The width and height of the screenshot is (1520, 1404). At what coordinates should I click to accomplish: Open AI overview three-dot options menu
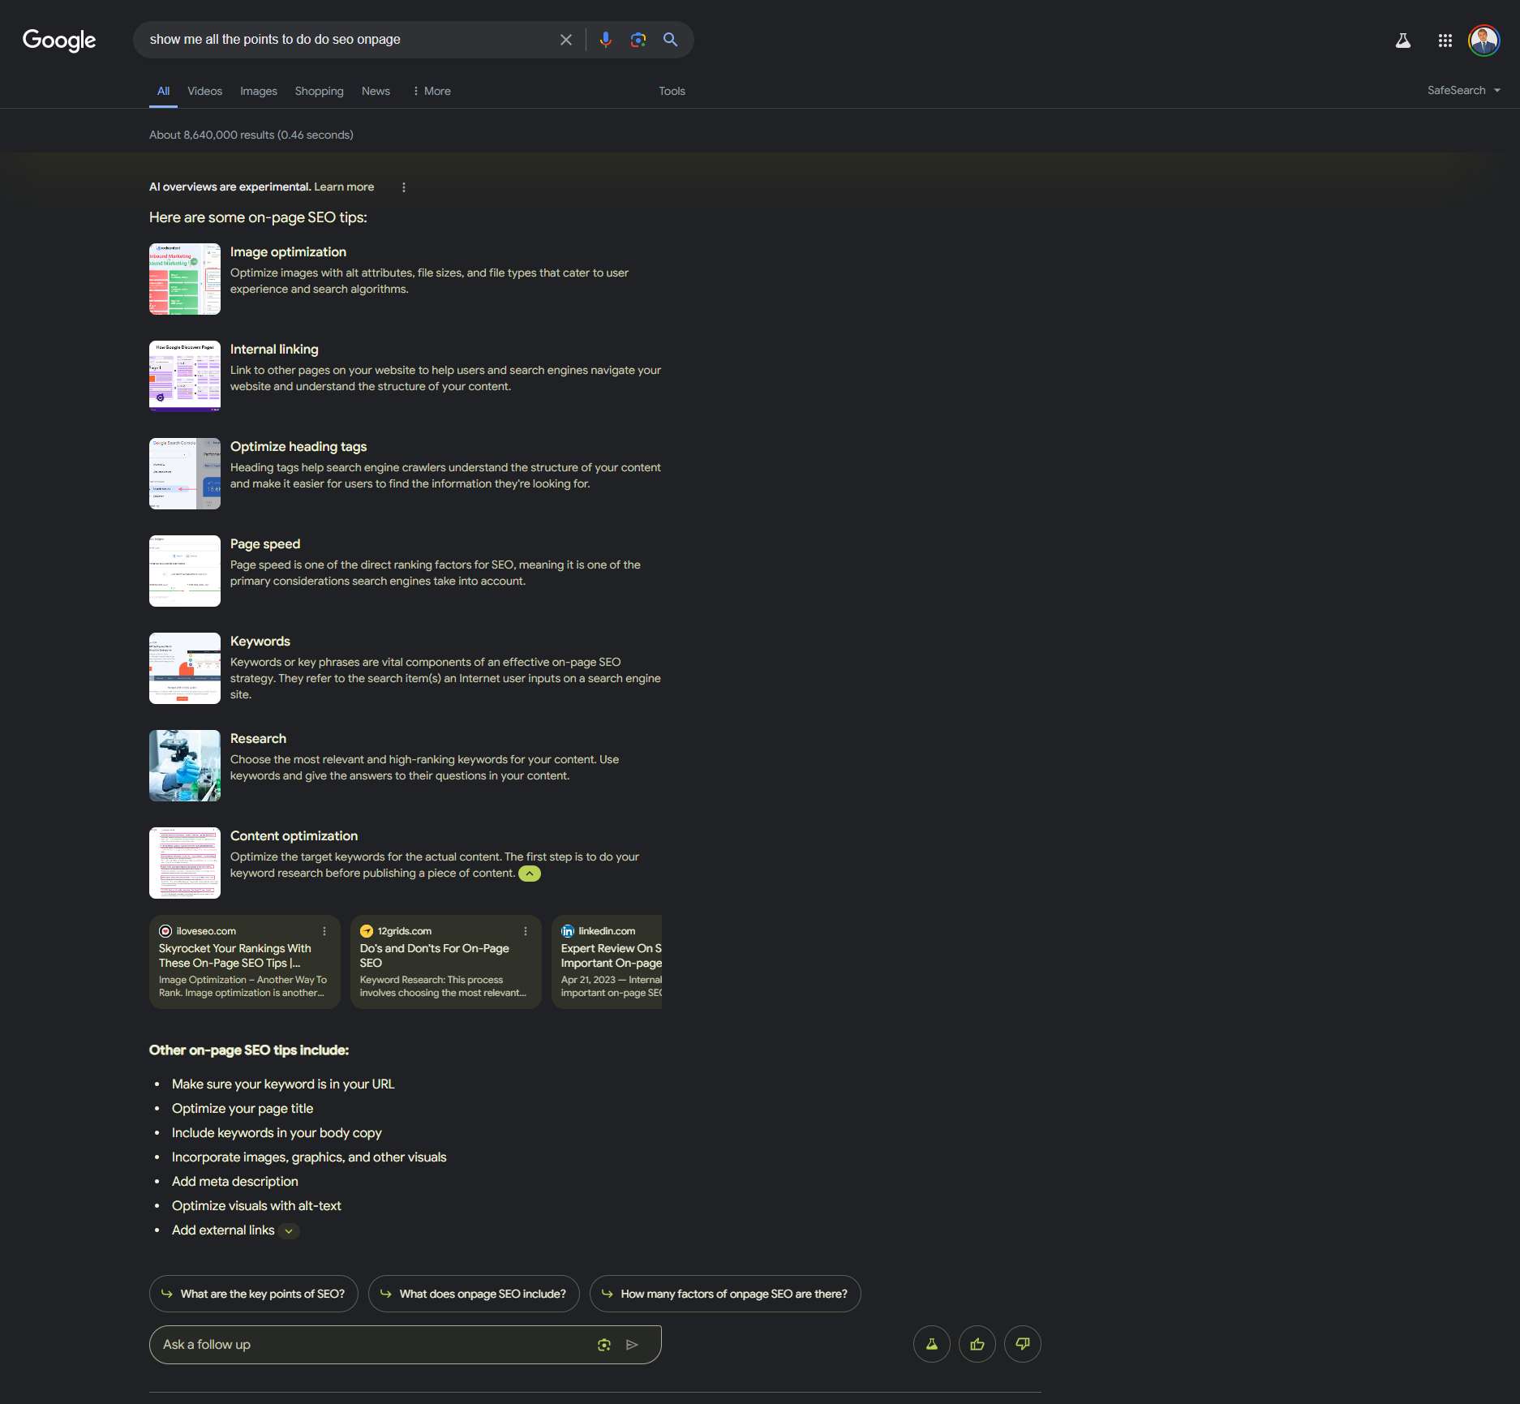pos(404,187)
